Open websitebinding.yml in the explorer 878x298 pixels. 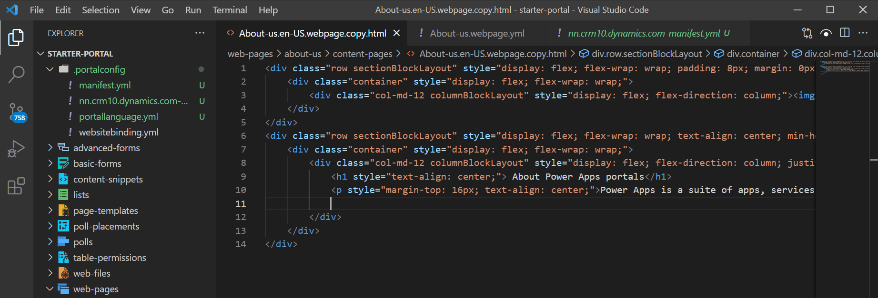118,132
